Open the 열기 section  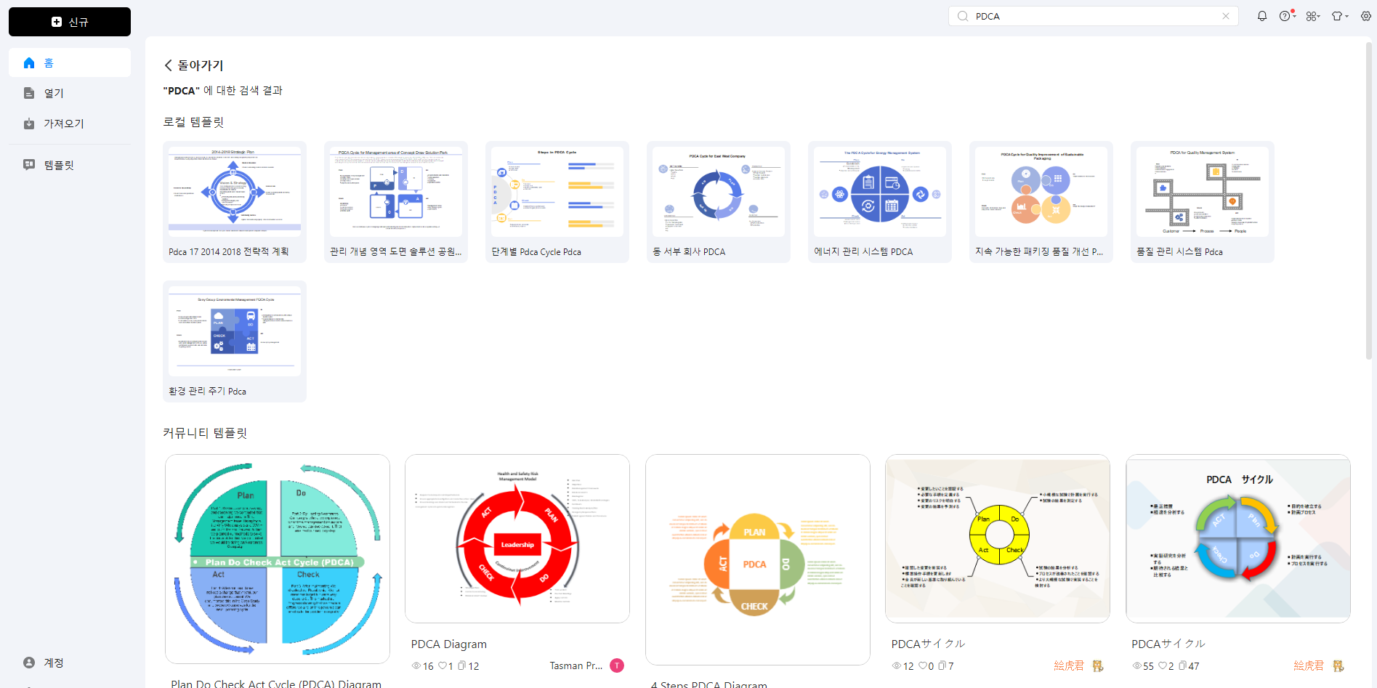click(x=70, y=93)
